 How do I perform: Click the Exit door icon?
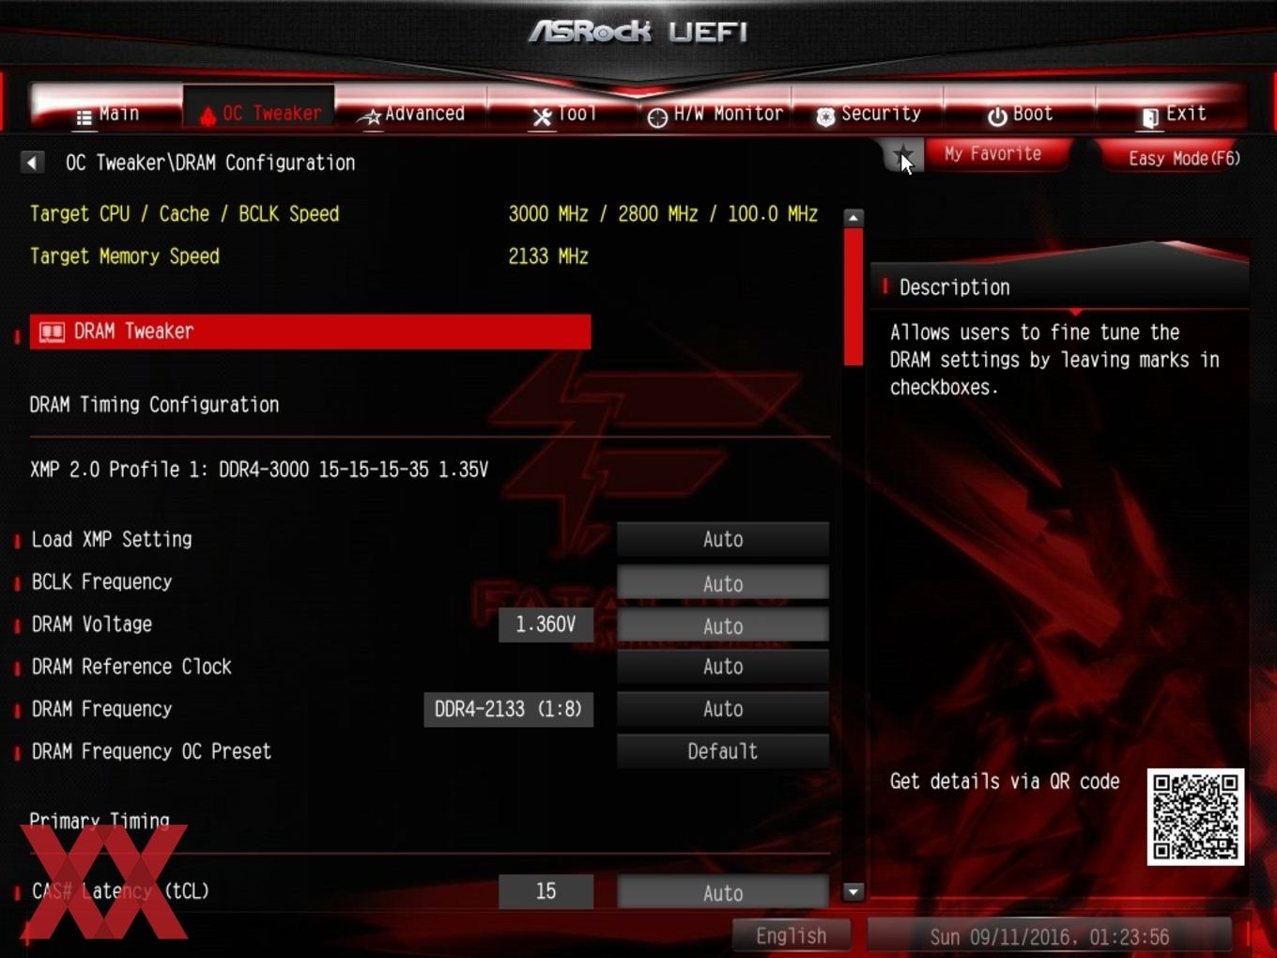click(1150, 116)
